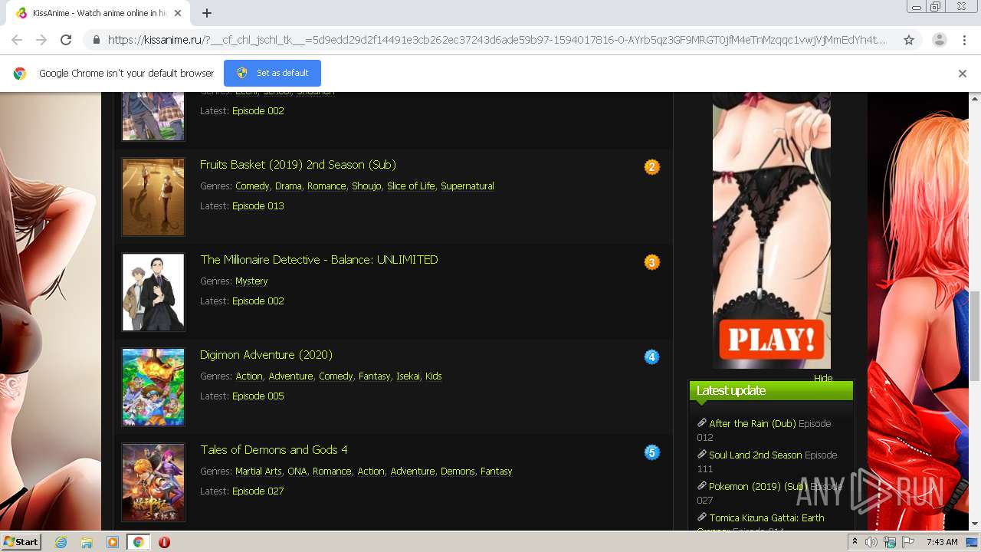Select the Martial Arts genre link

(x=258, y=472)
